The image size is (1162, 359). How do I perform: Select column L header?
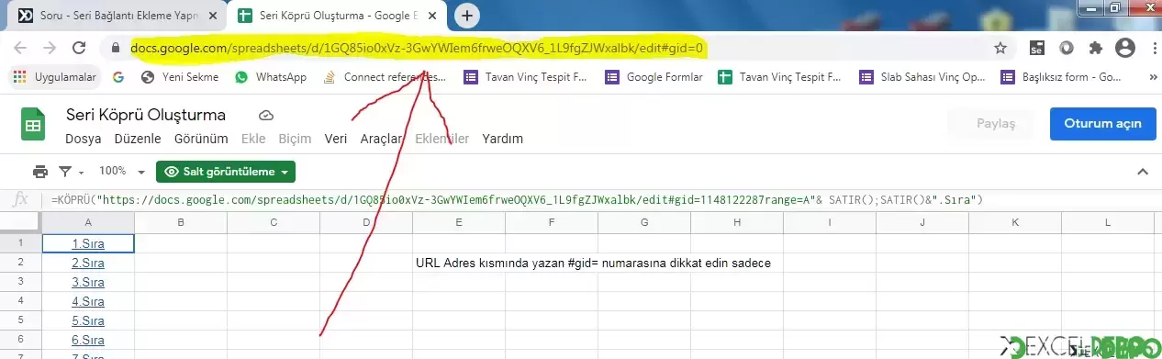click(x=1107, y=223)
